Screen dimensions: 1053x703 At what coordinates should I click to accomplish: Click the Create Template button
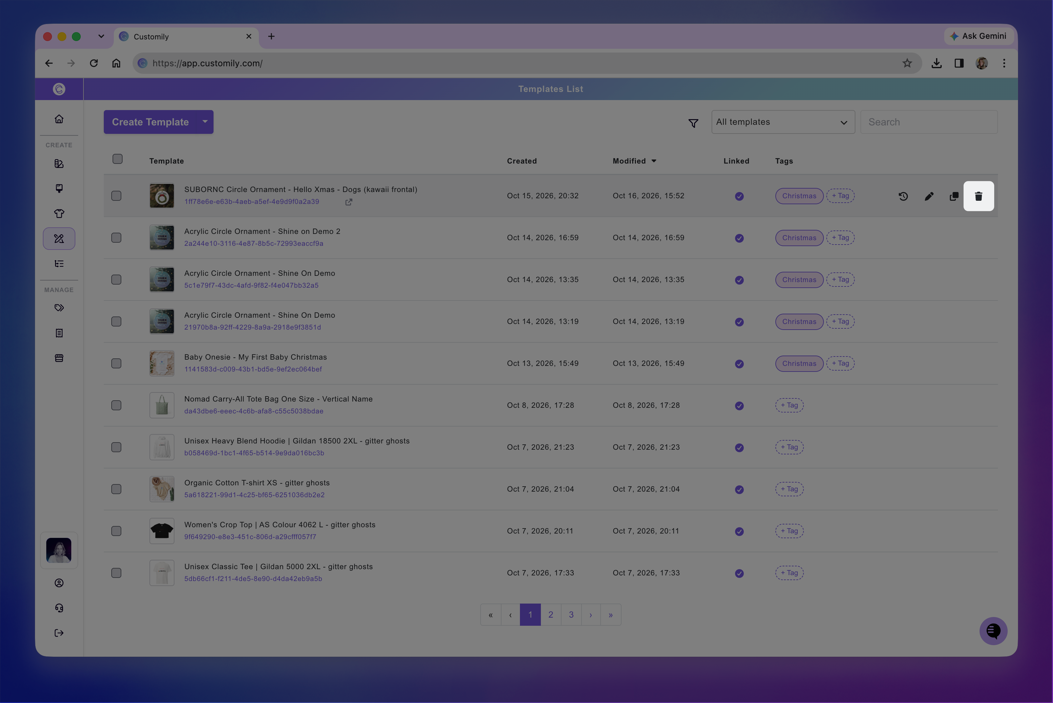151,122
